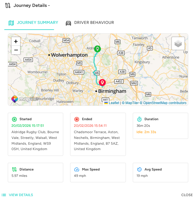Click the 19 mph average speed value

tap(142, 176)
